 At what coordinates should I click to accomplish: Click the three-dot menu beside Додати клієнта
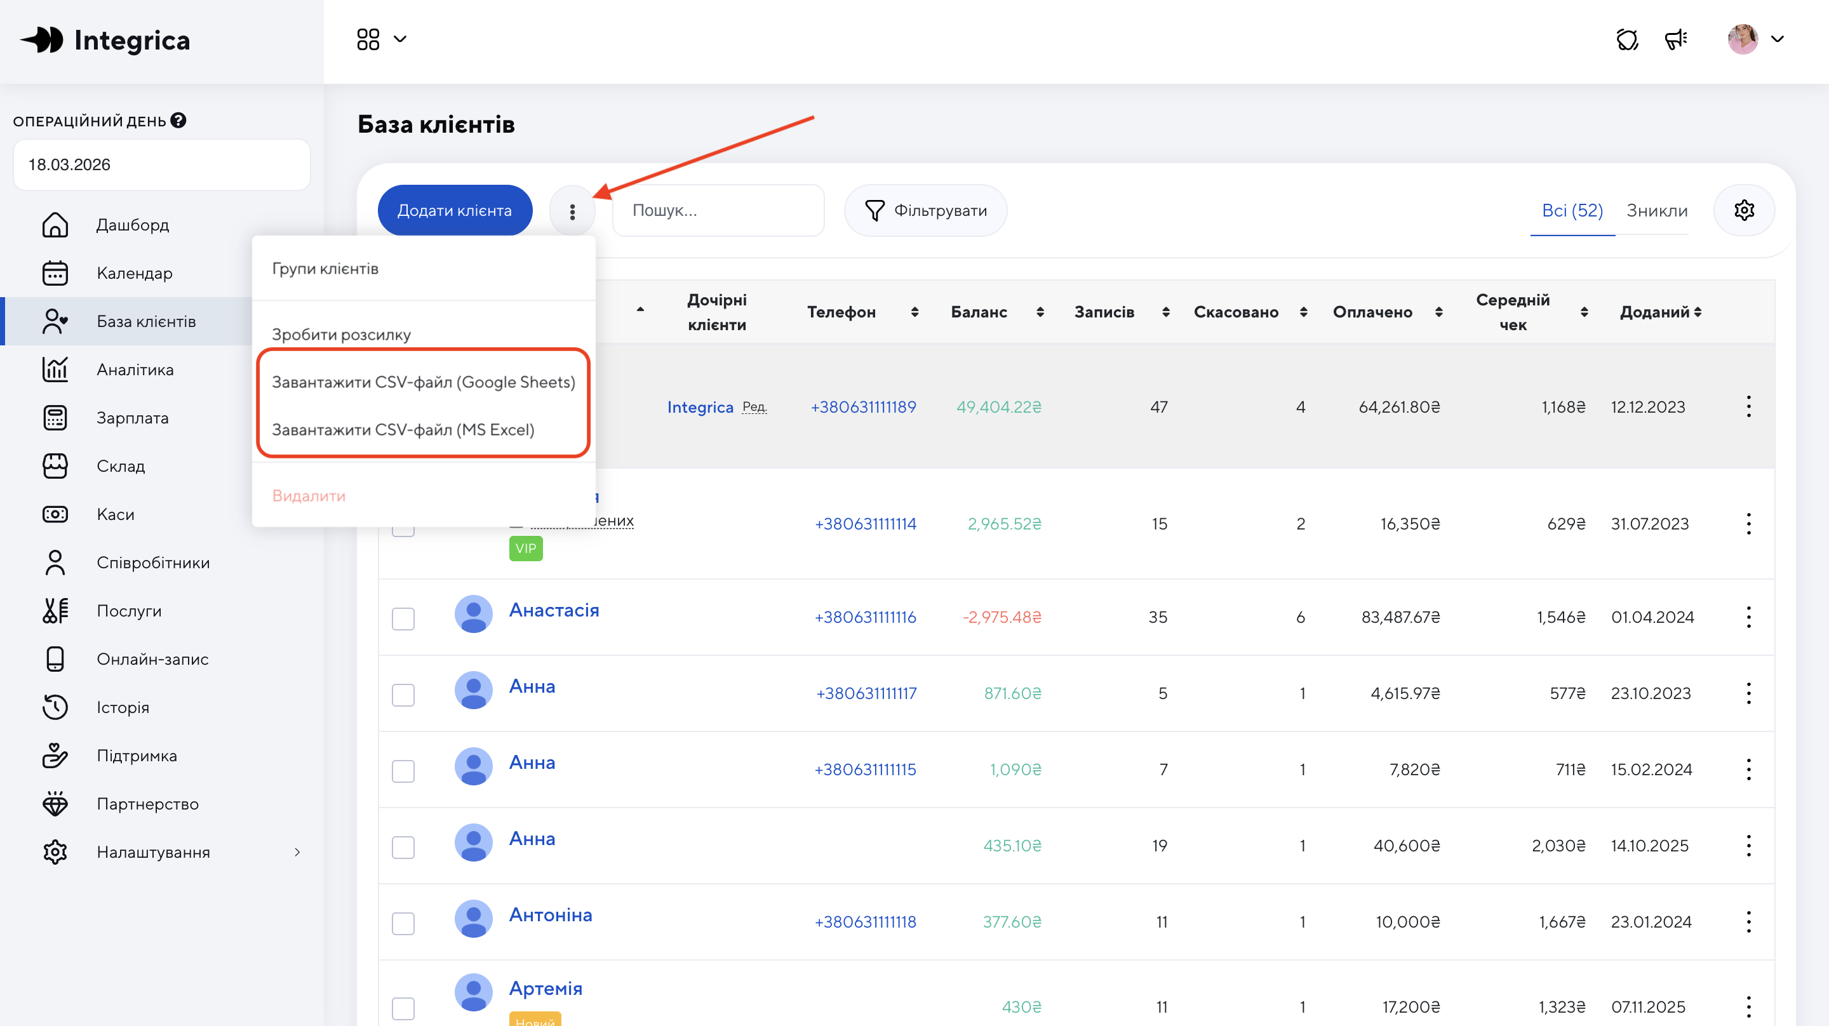click(x=572, y=211)
